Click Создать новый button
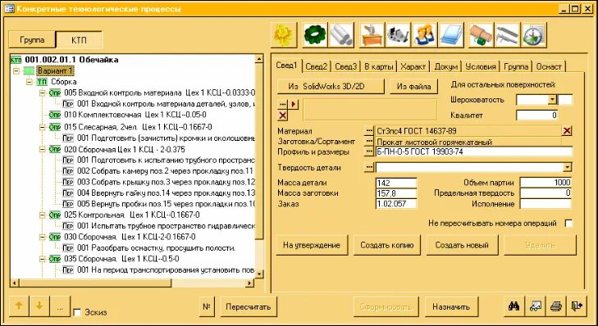The image size is (598, 326). pos(462,245)
